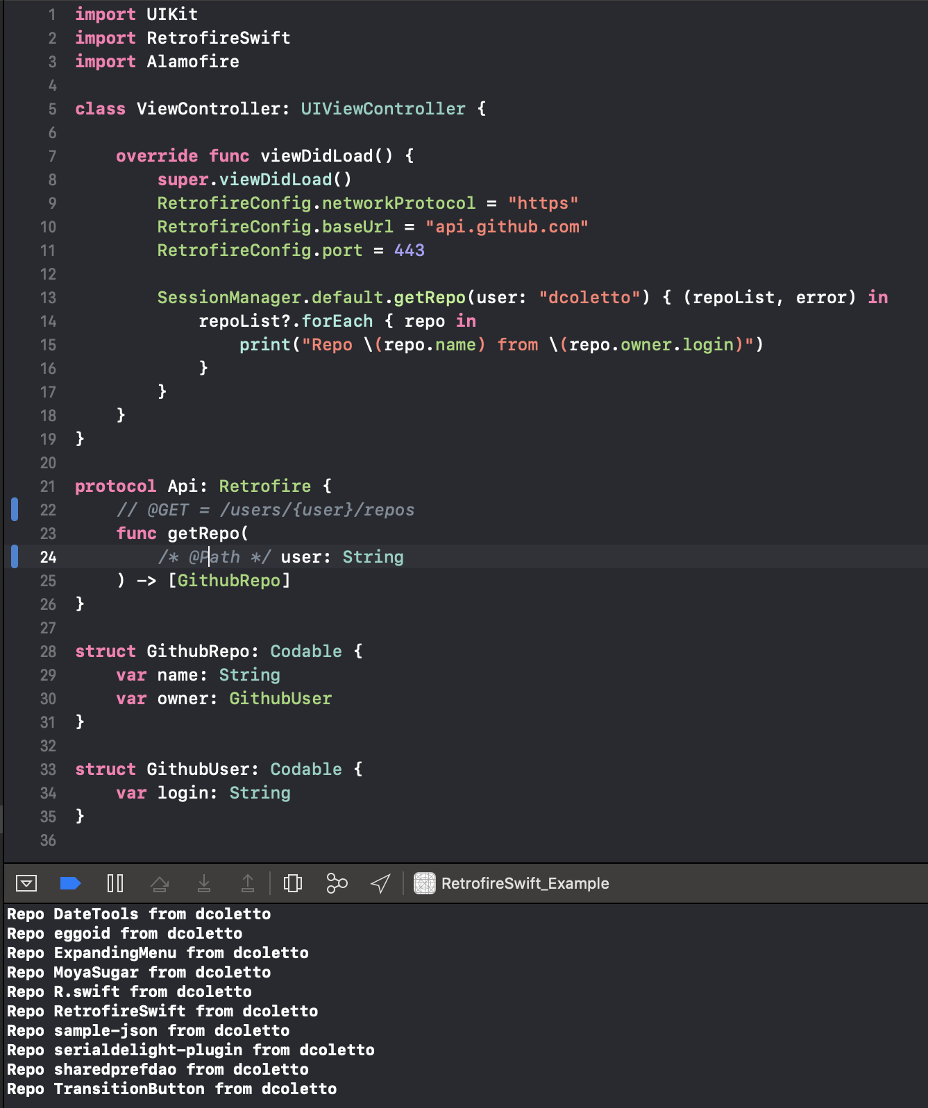Click 'struct GithubRepo' declaration
This screenshot has height=1108, width=928.
(162, 651)
